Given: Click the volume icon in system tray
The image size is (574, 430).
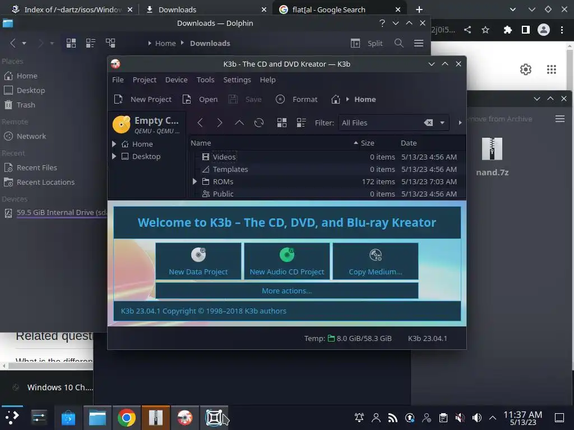Looking at the screenshot, I should click(477, 418).
